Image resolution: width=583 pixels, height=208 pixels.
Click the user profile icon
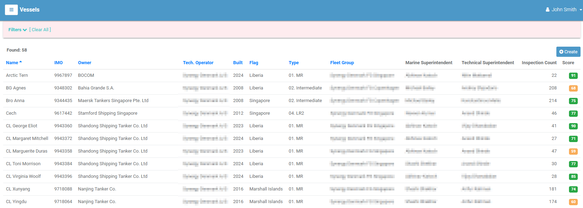[x=548, y=10]
